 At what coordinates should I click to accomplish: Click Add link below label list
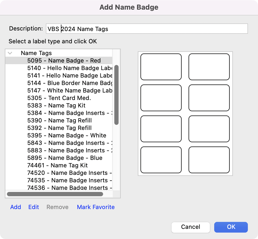click(15, 207)
